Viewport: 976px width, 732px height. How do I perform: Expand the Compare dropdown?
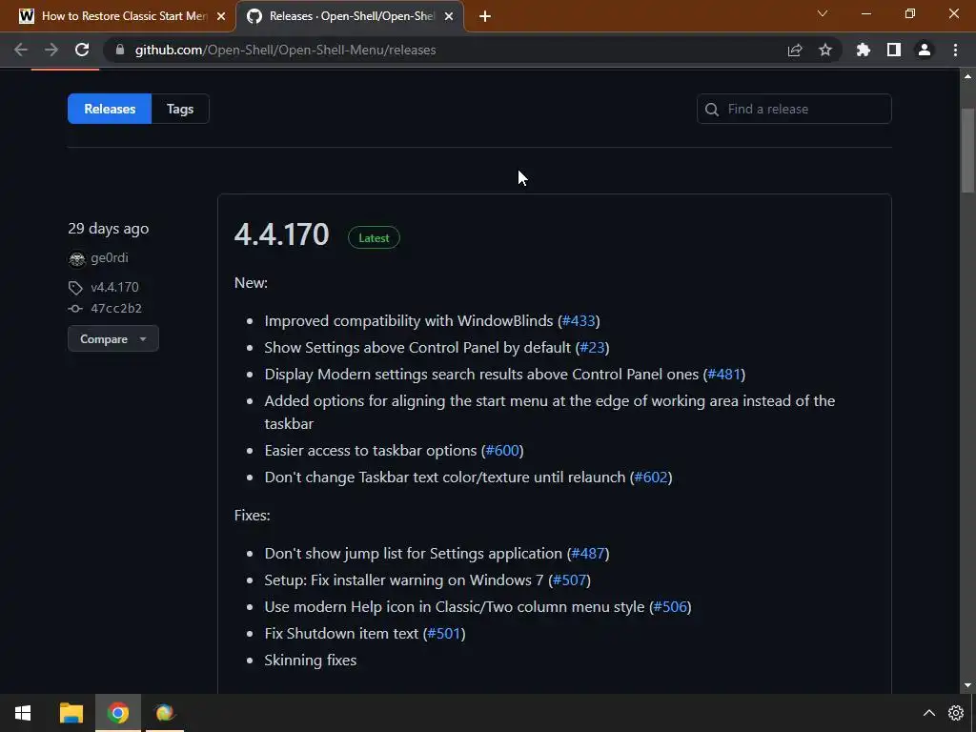[113, 338]
